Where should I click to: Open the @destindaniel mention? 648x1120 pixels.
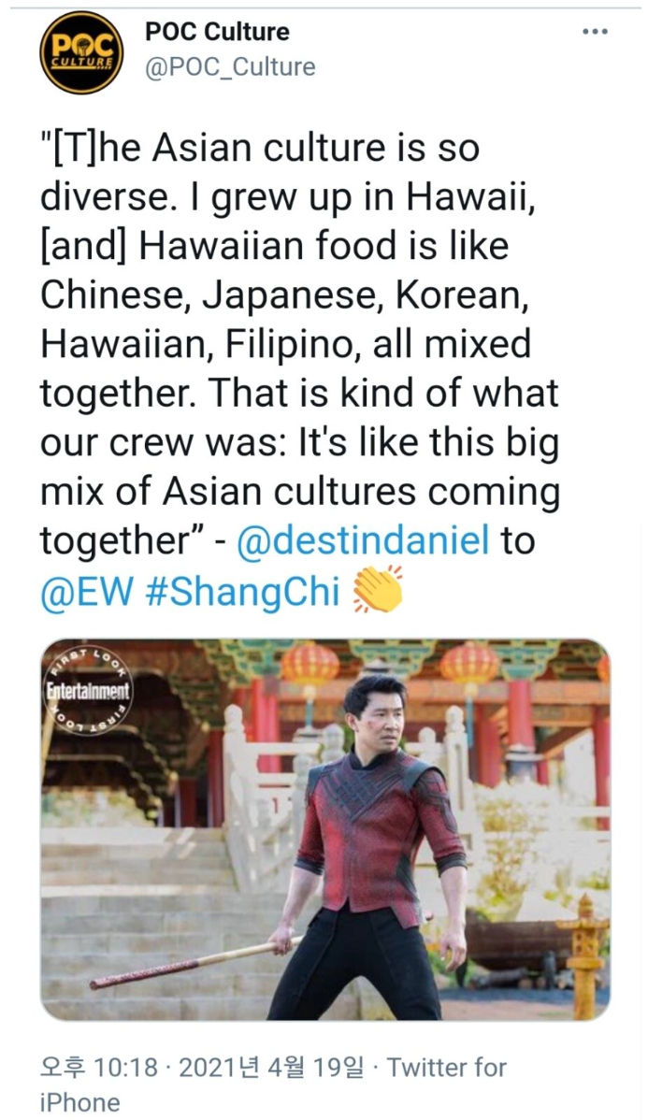[364, 540]
